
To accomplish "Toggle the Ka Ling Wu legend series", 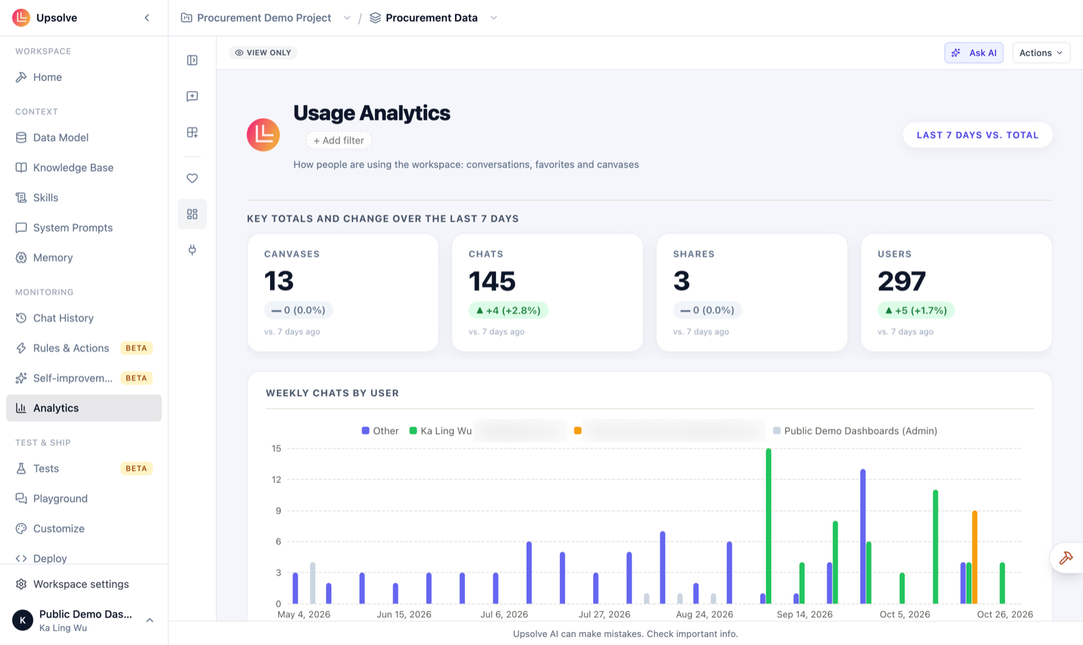I will click(x=441, y=431).
